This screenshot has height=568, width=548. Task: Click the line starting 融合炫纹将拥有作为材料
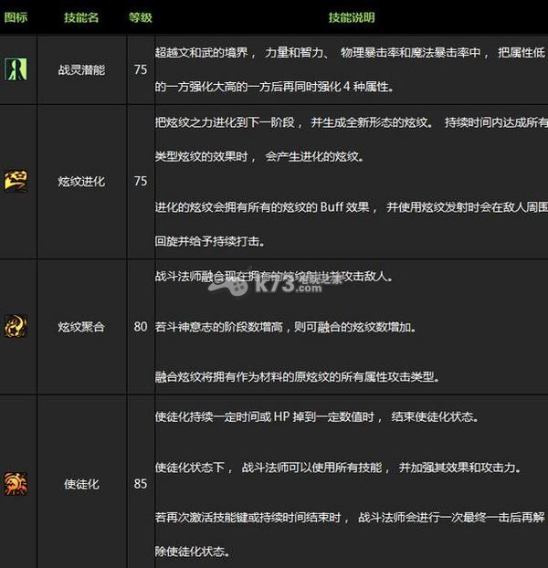coord(298,377)
